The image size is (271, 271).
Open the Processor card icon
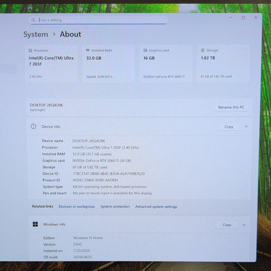point(31,50)
